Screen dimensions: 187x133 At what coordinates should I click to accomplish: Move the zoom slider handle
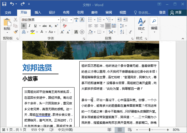[x=150, y=130]
